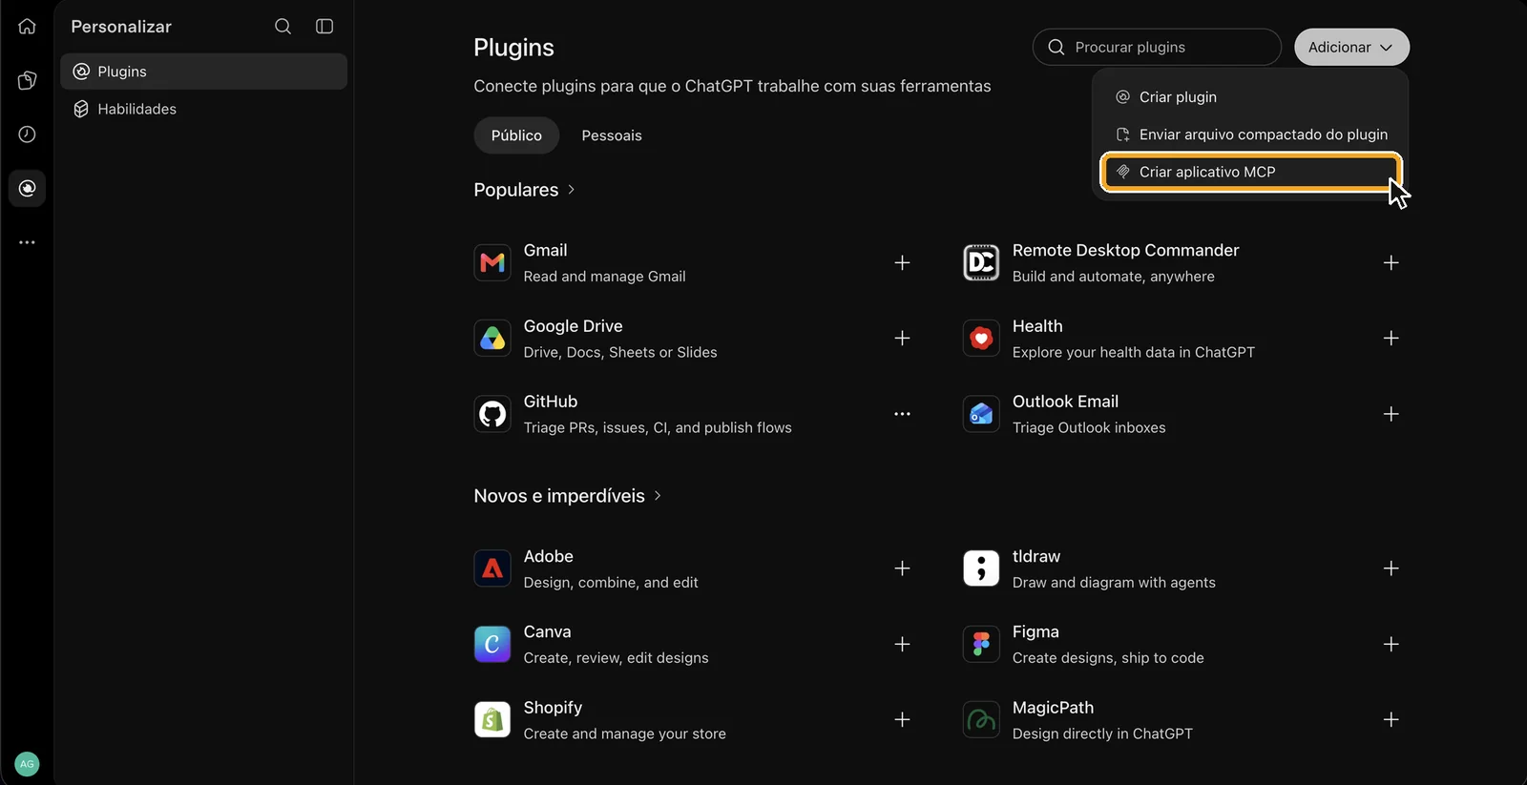This screenshot has width=1527, height=785.
Task: Click 'Drive, Docs, Sheets or Slides' text
Action: (x=620, y=352)
